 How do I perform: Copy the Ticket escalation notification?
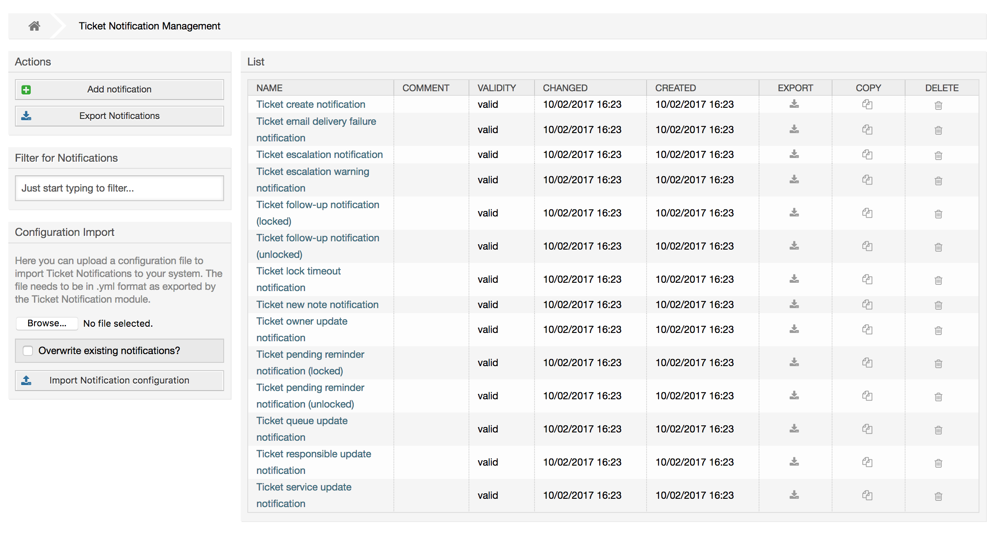[x=867, y=155]
